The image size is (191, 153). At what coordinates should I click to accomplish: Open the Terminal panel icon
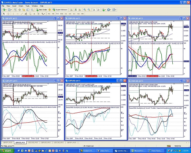click(x=28, y=10)
